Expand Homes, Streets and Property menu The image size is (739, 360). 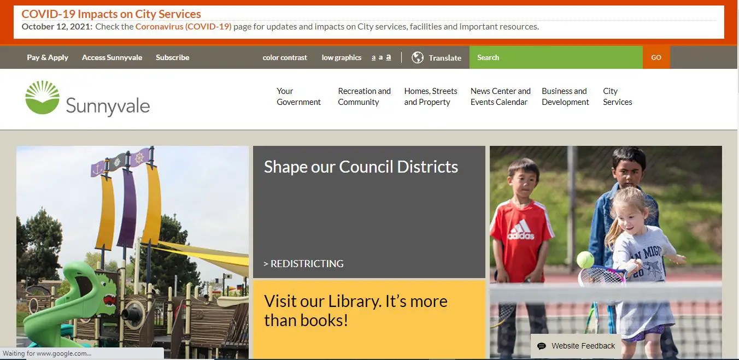431,97
